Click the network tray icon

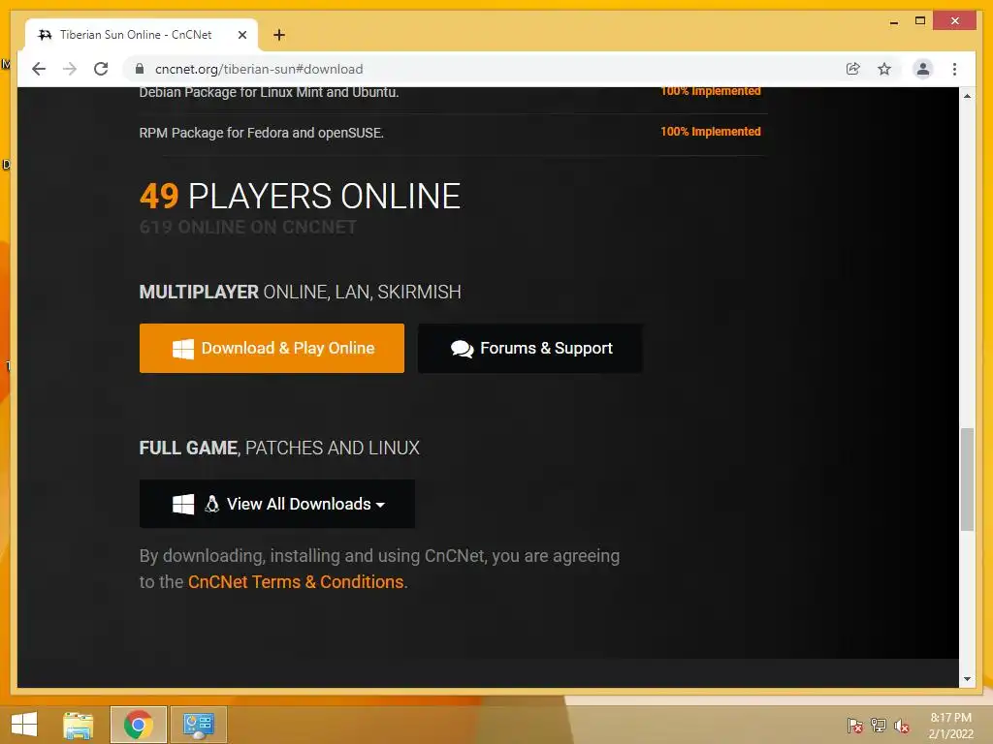(x=879, y=726)
